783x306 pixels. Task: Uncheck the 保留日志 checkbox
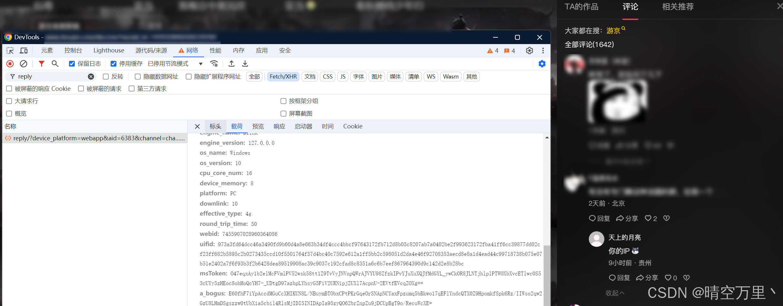point(72,63)
